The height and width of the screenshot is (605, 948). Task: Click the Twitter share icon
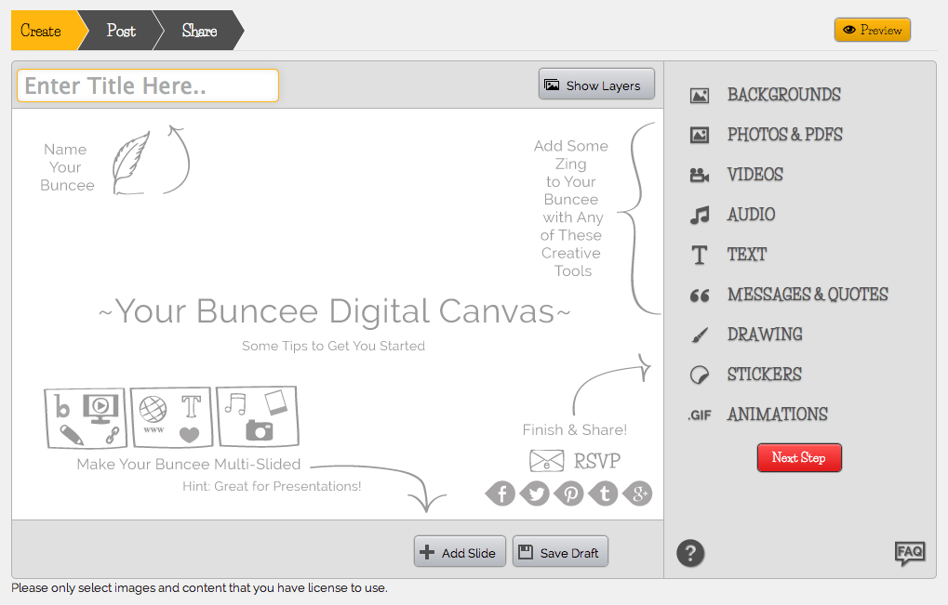point(534,493)
